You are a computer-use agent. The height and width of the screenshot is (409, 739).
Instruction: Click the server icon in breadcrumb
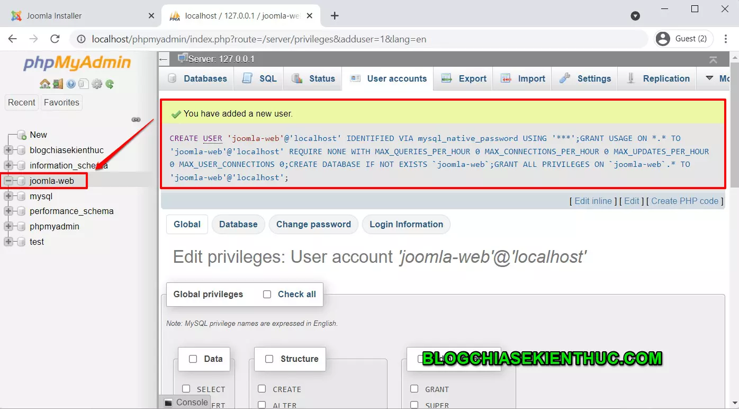(183, 58)
